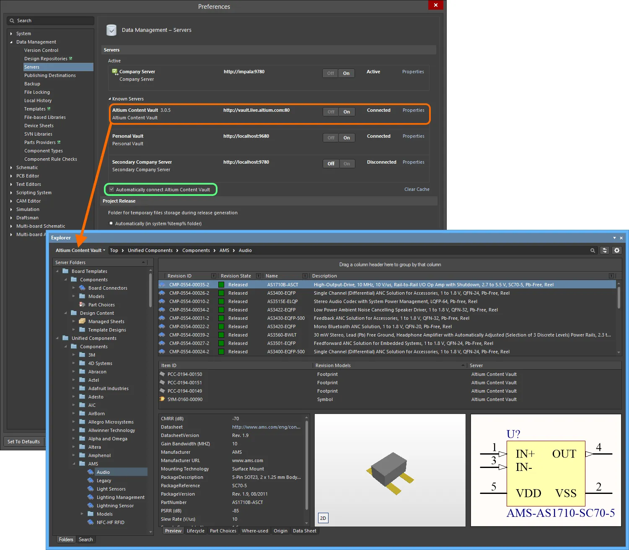Click the Lighting Management folder icon

(x=91, y=497)
